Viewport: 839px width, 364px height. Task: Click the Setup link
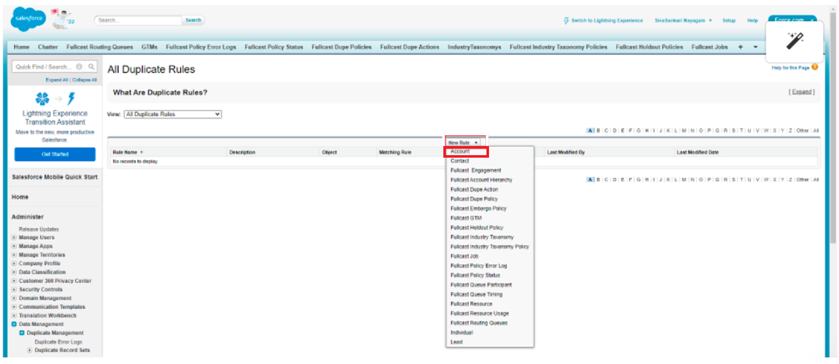pyautogui.click(x=729, y=20)
